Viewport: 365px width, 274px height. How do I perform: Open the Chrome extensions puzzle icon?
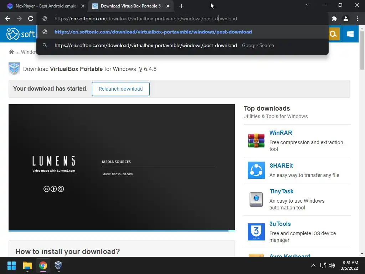pos(334,19)
